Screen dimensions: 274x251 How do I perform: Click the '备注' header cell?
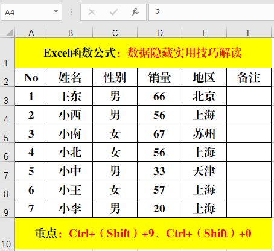[249, 77]
